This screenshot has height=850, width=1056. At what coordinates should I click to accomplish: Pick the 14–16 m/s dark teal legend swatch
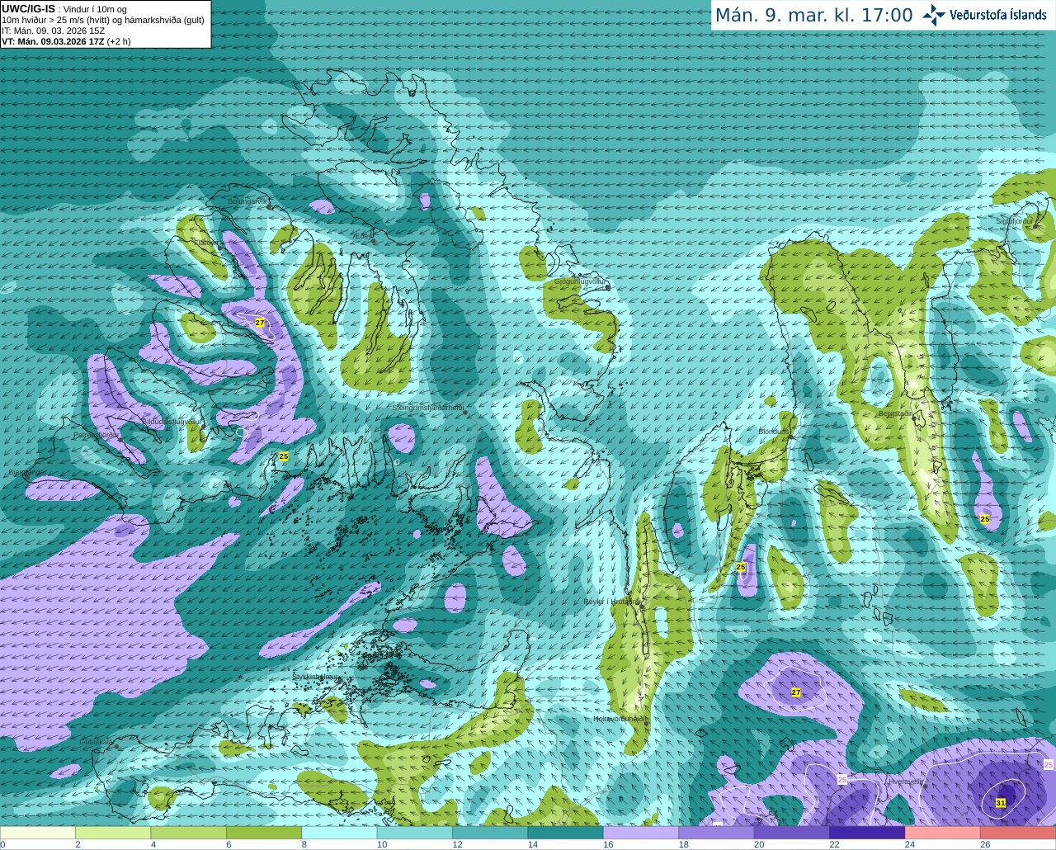[566, 833]
